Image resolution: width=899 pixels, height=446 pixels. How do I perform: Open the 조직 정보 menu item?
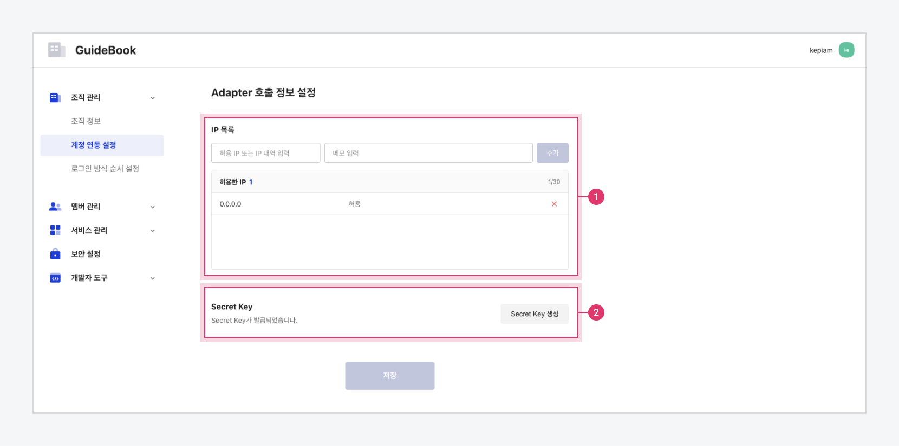[86, 121]
